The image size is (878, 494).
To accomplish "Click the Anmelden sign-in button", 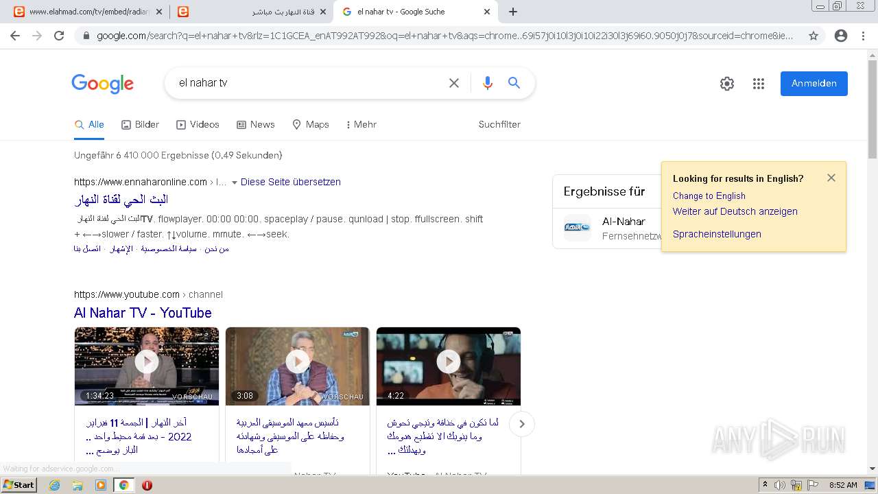I will [x=814, y=84].
